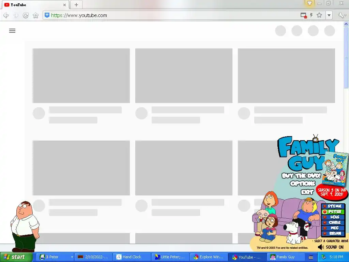The width and height of the screenshot is (349, 262).
Task: Switch to the Family Guy taskbar button
Action: click(x=286, y=257)
